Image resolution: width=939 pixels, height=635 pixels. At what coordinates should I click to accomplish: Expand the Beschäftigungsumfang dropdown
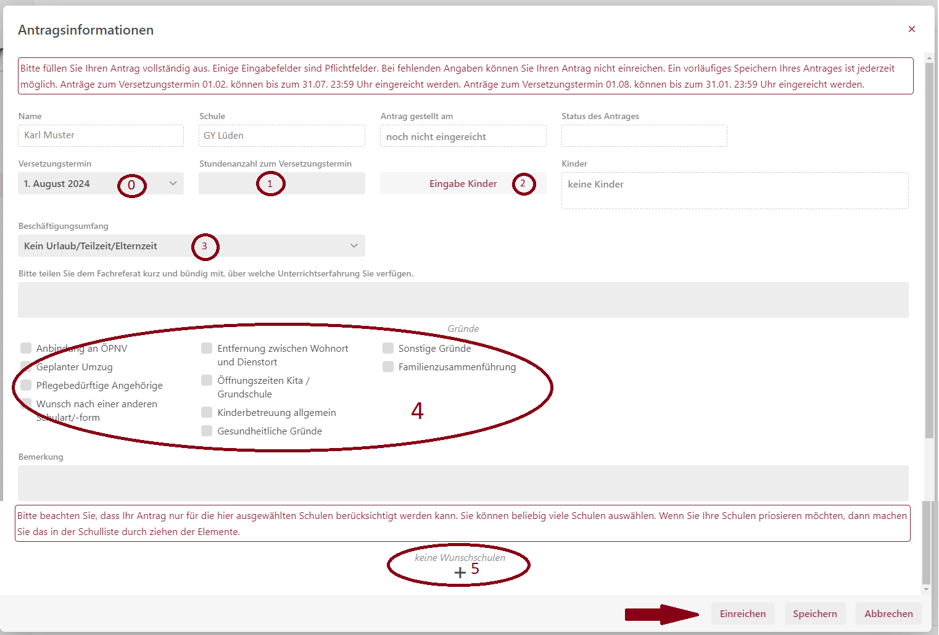pyautogui.click(x=191, y=246)
